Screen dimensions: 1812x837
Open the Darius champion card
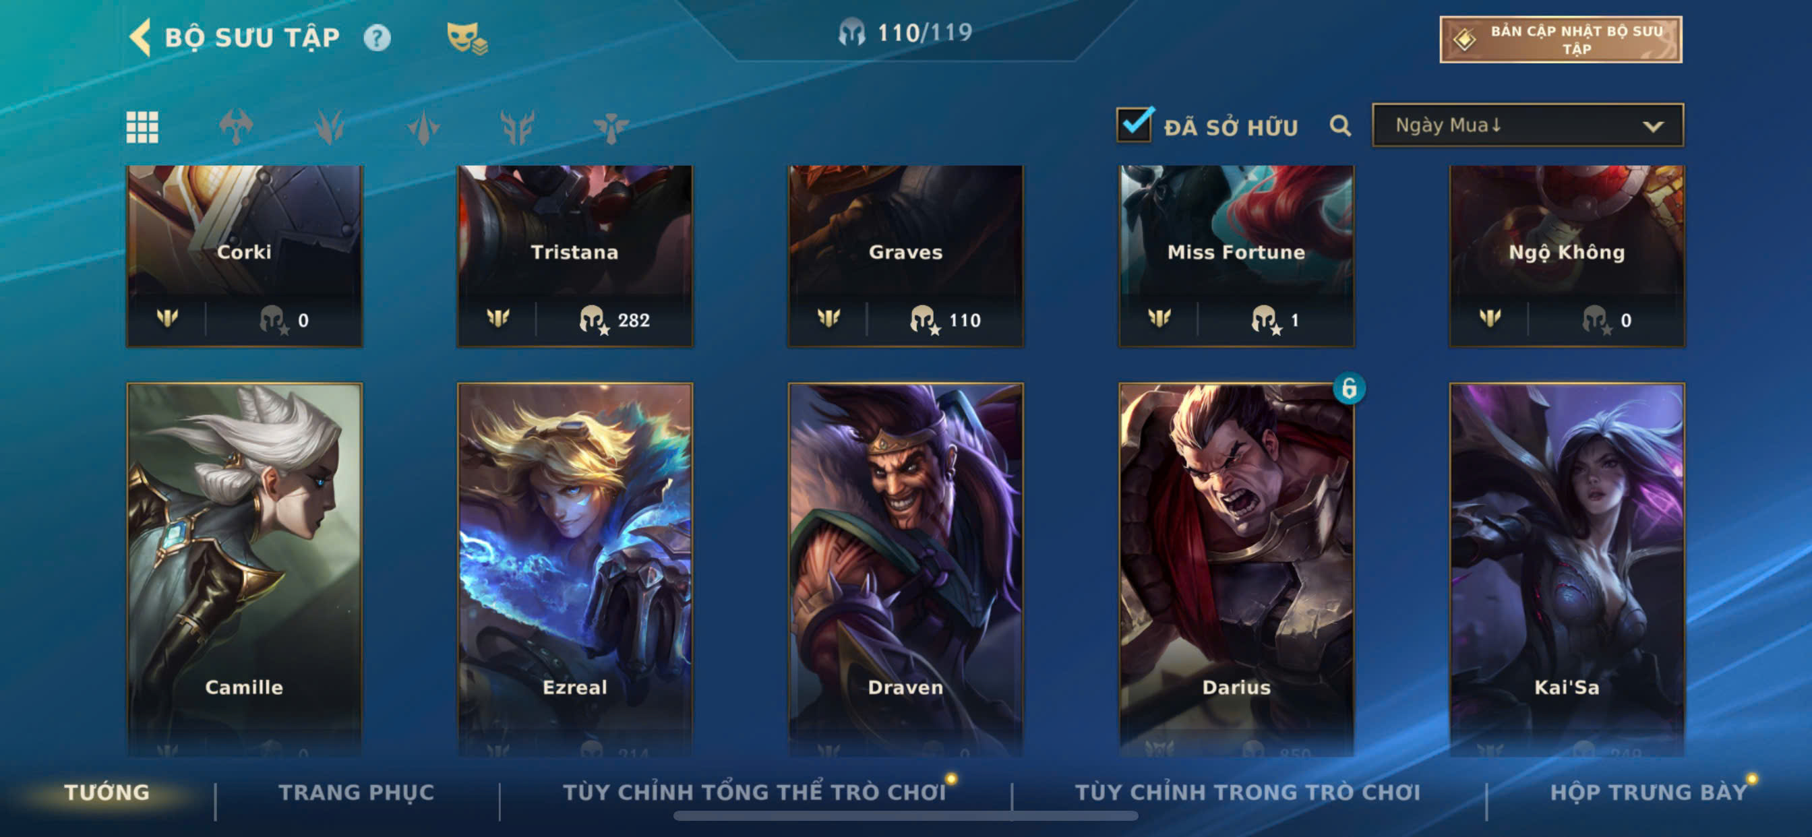pyautogui.click(x=1236, y=569)
